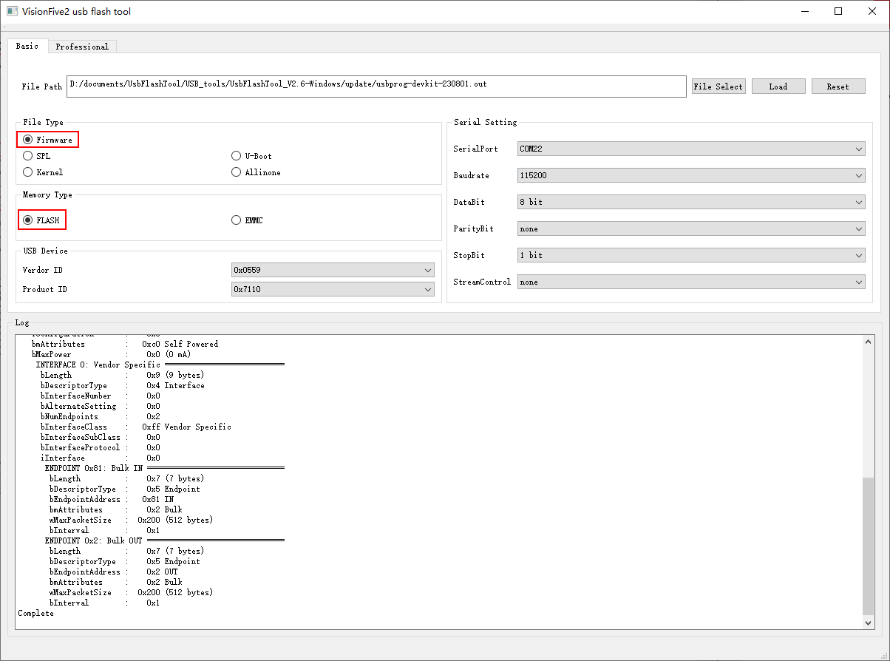
Task: Click the 'bmAttributes 0xc0 Self Powered' log line
Action: [125, 344]
